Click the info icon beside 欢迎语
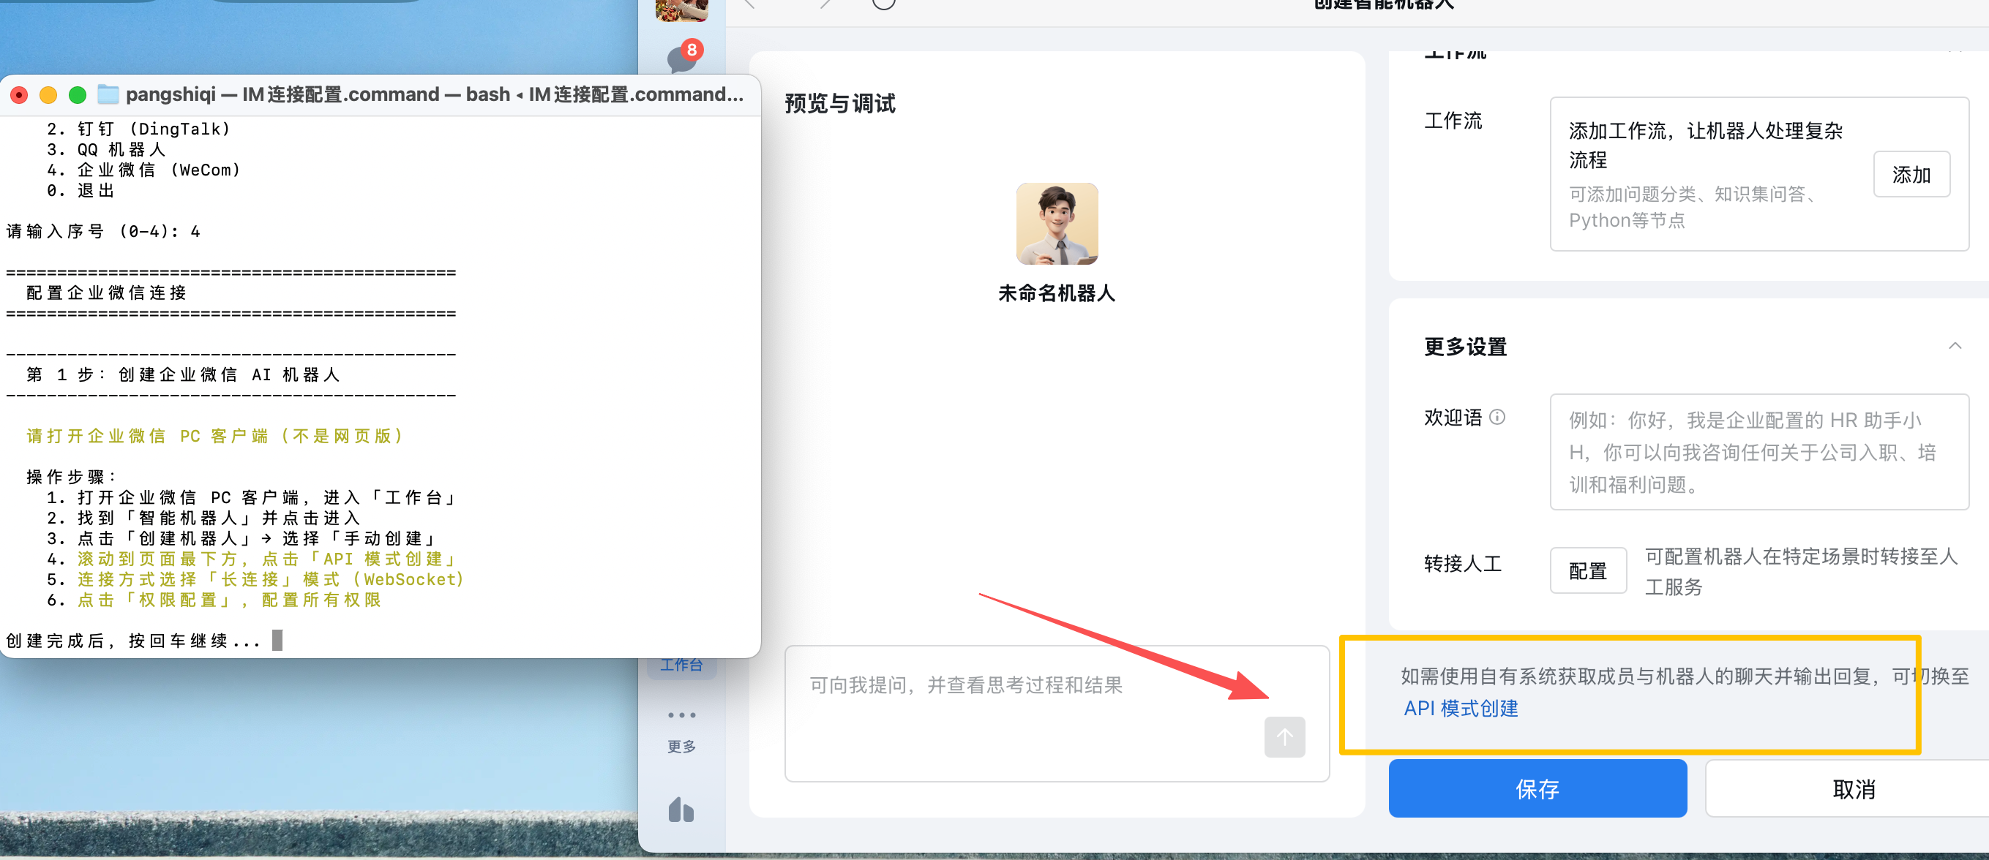Image resolution: width=1989 pixels, height=860 pixels. (1497, 418)
